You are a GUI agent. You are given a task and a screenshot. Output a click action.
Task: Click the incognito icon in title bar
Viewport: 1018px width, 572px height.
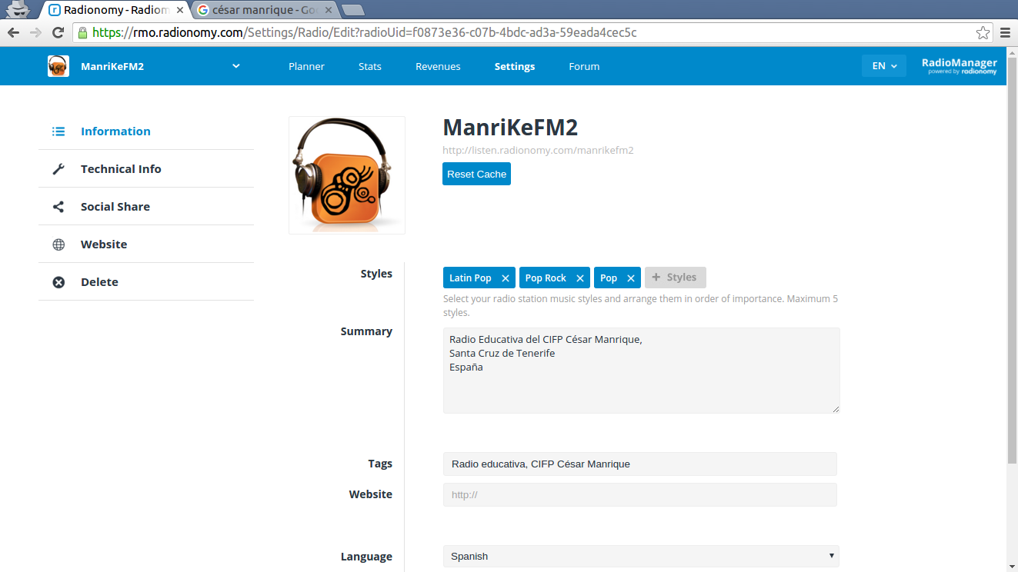point(17,9)
